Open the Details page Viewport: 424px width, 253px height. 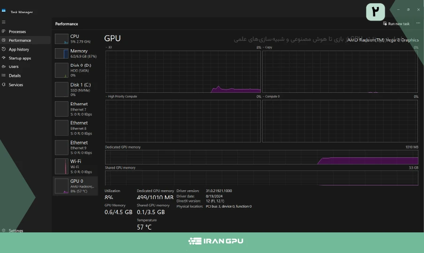[x=15, y=75]
